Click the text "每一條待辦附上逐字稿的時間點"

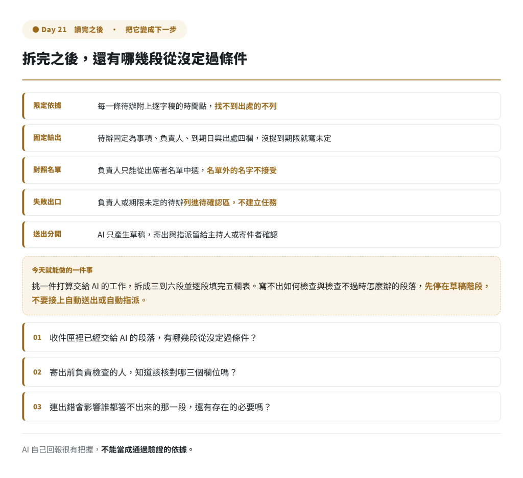152,106
